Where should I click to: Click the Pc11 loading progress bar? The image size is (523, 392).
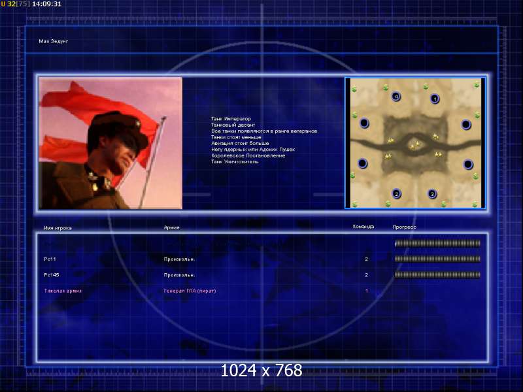pos(437,259)
